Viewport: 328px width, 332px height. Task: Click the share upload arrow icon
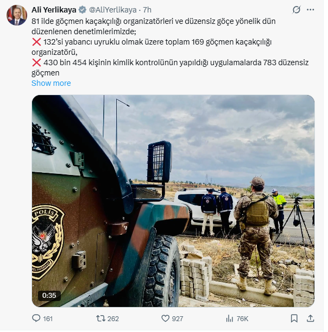[310, 318]
